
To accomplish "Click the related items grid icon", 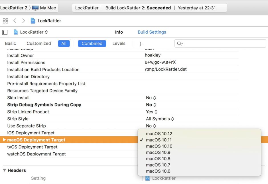I will click(5, 21).
